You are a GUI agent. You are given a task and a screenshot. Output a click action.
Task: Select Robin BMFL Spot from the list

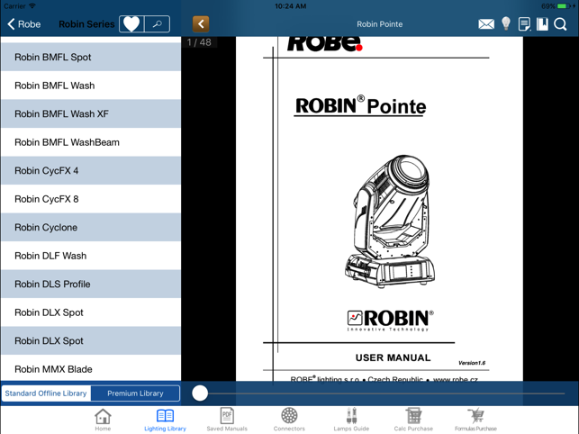click(91, 57)
